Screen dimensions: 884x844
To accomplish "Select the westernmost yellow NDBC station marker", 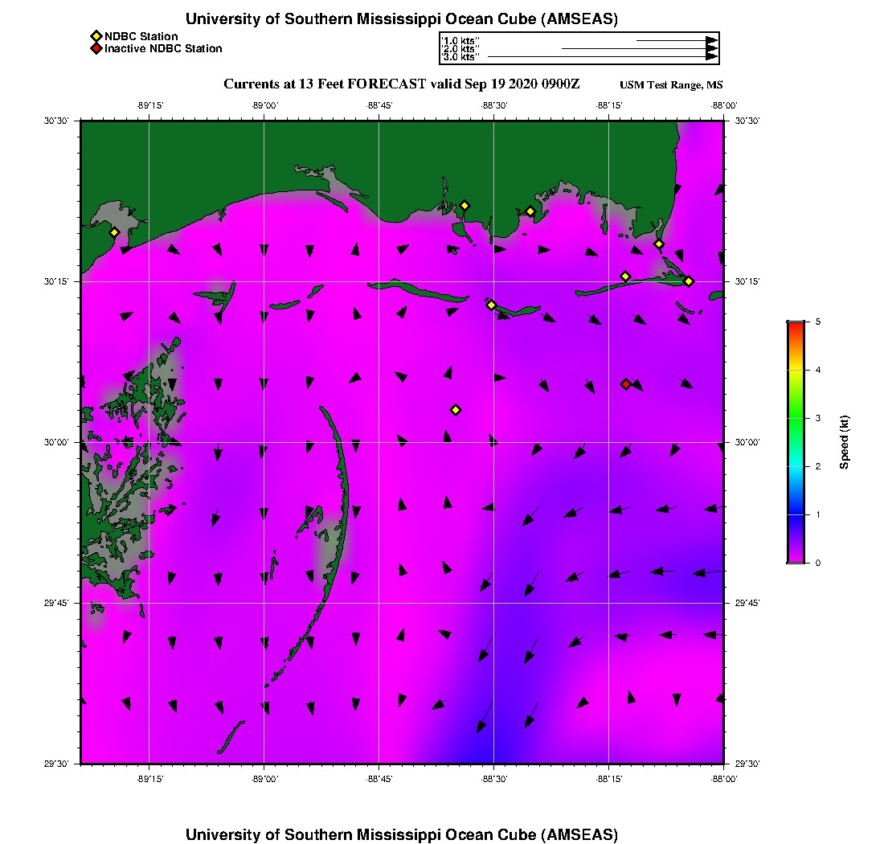I will point(114,232).
